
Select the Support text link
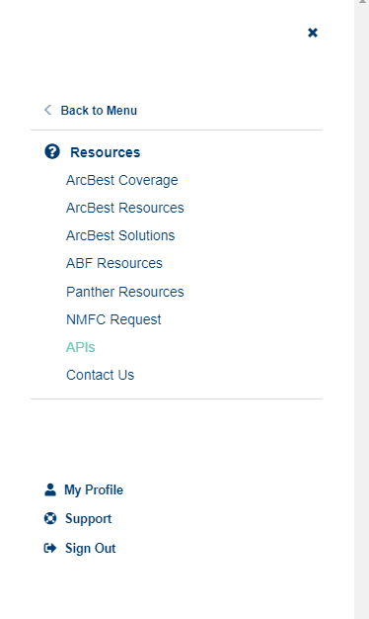tap(88, 519)
